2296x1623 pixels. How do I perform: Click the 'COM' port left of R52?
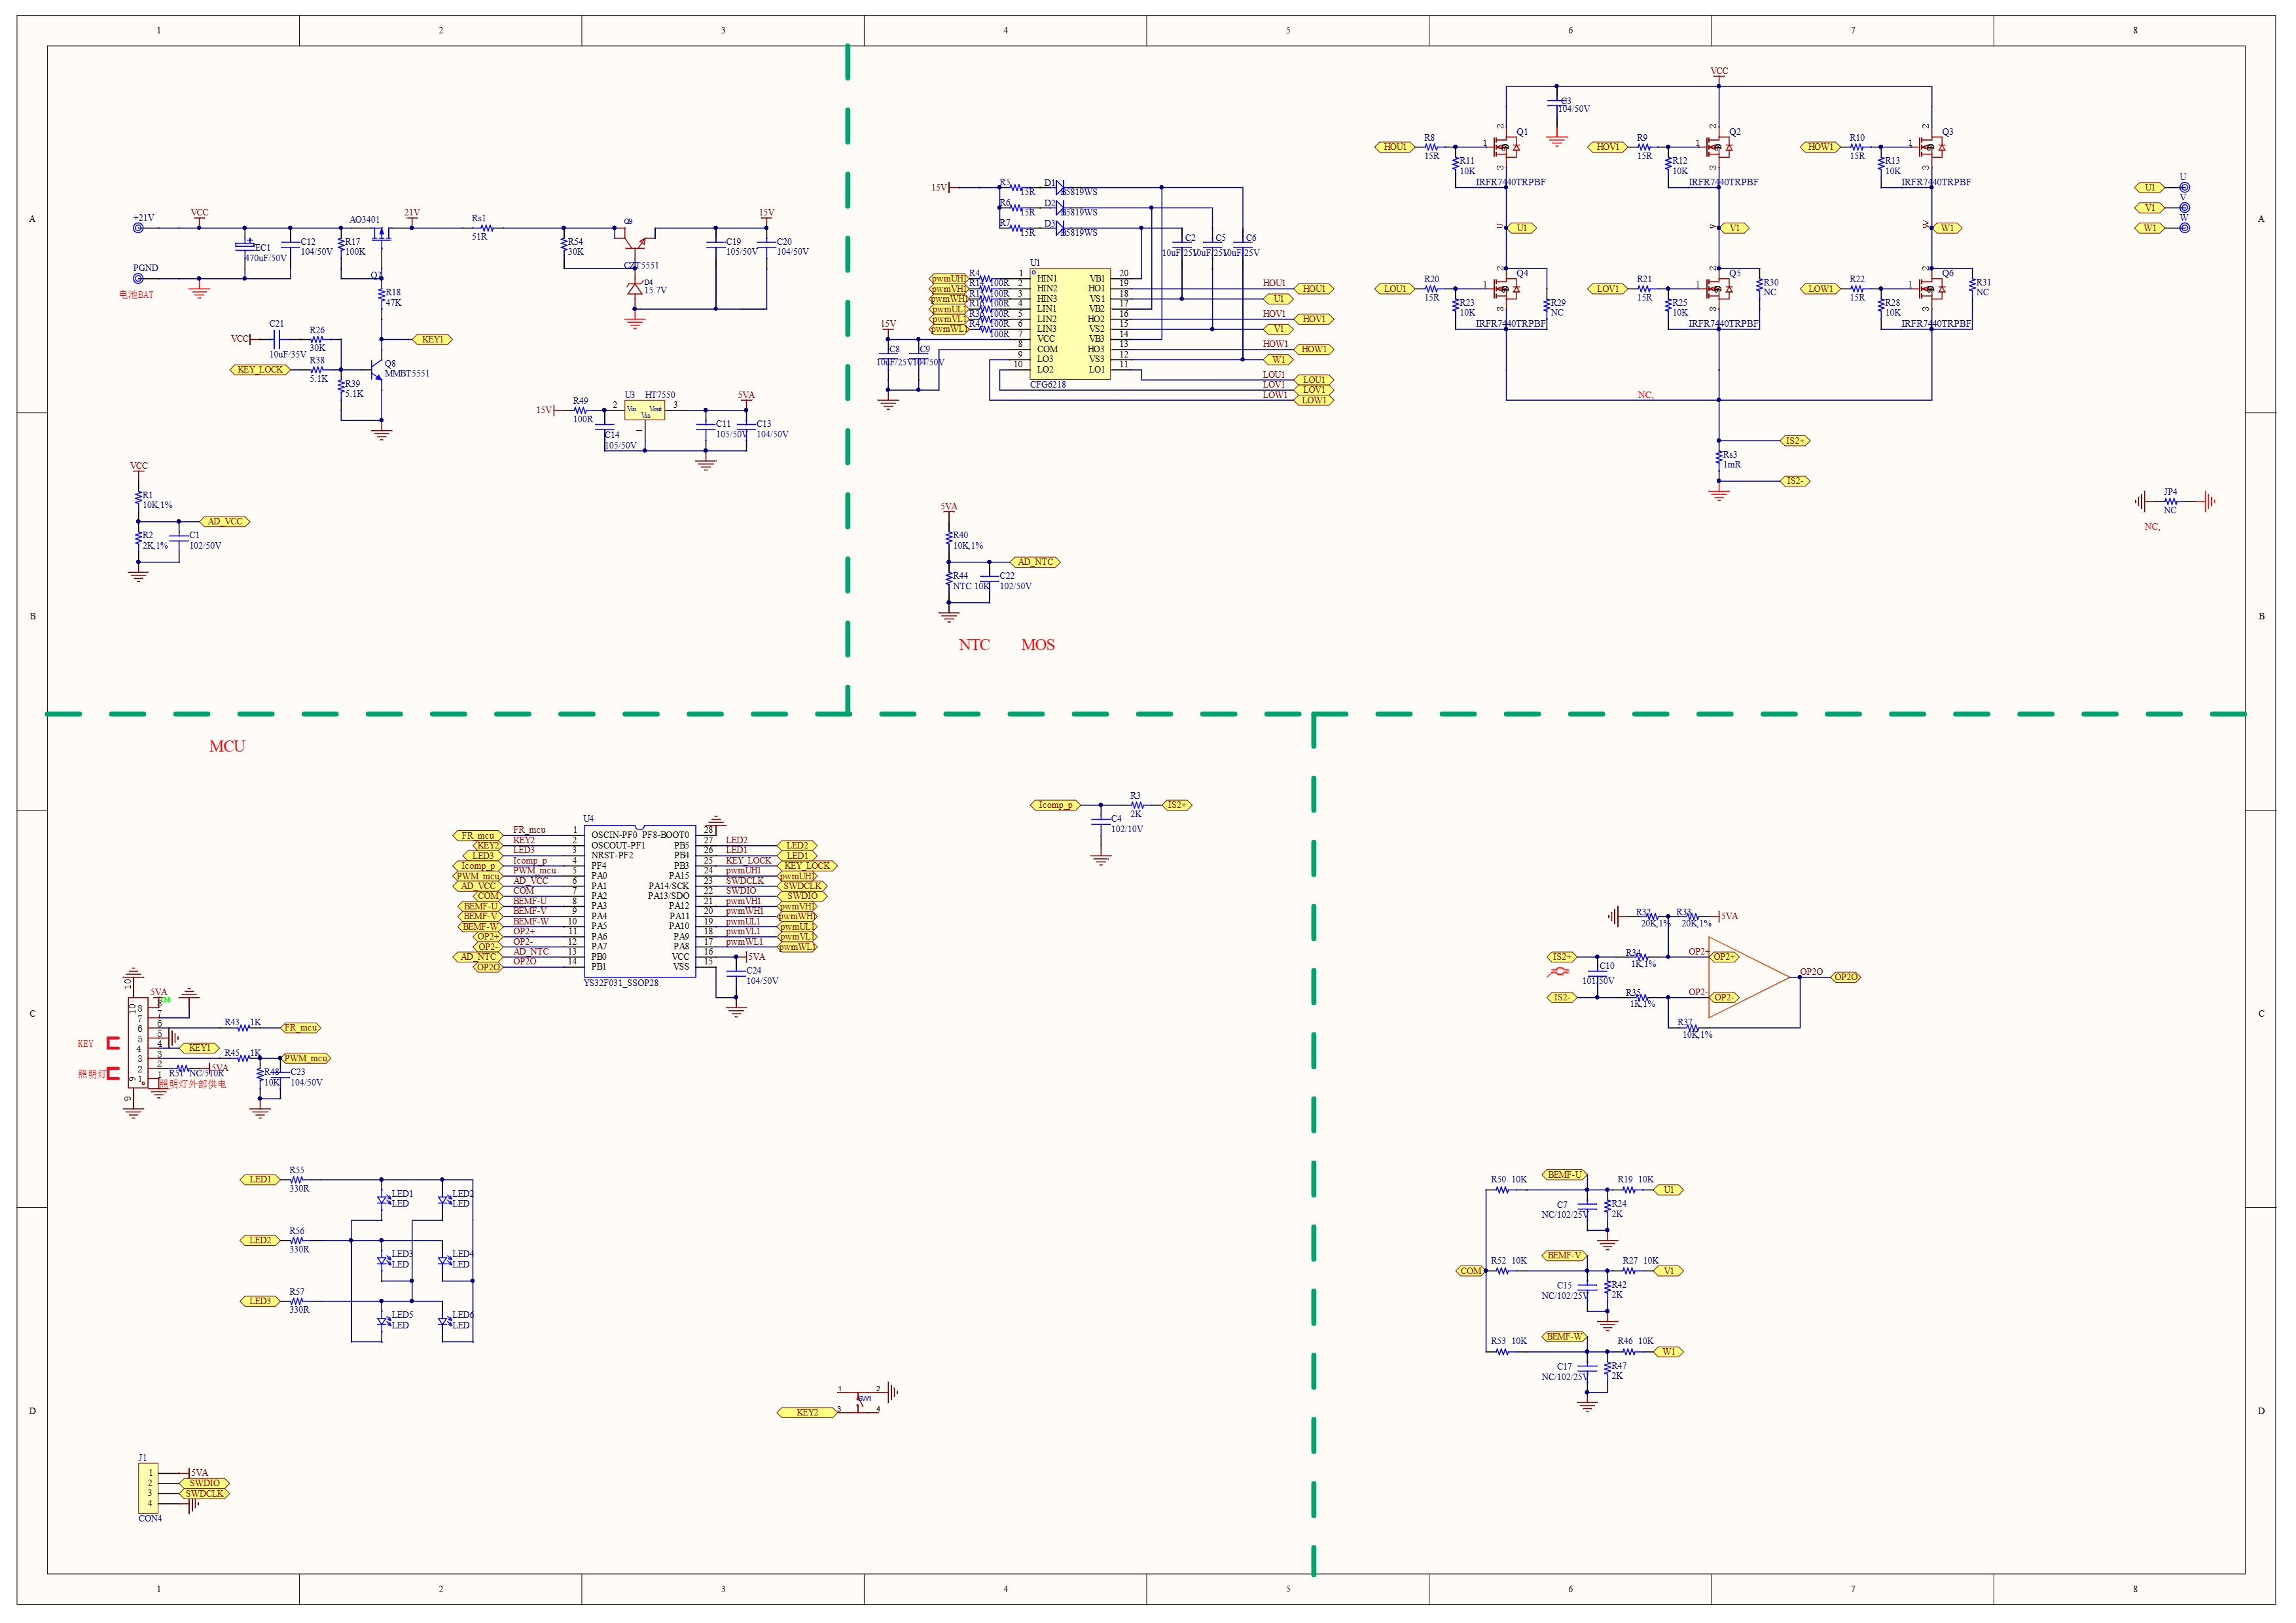click(x=1470, y=1271)
